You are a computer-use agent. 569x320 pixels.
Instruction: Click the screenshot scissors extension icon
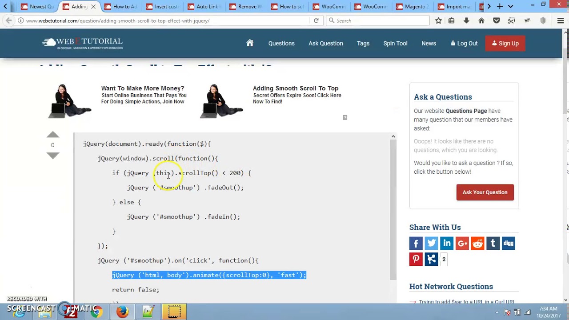coord(512,20)
